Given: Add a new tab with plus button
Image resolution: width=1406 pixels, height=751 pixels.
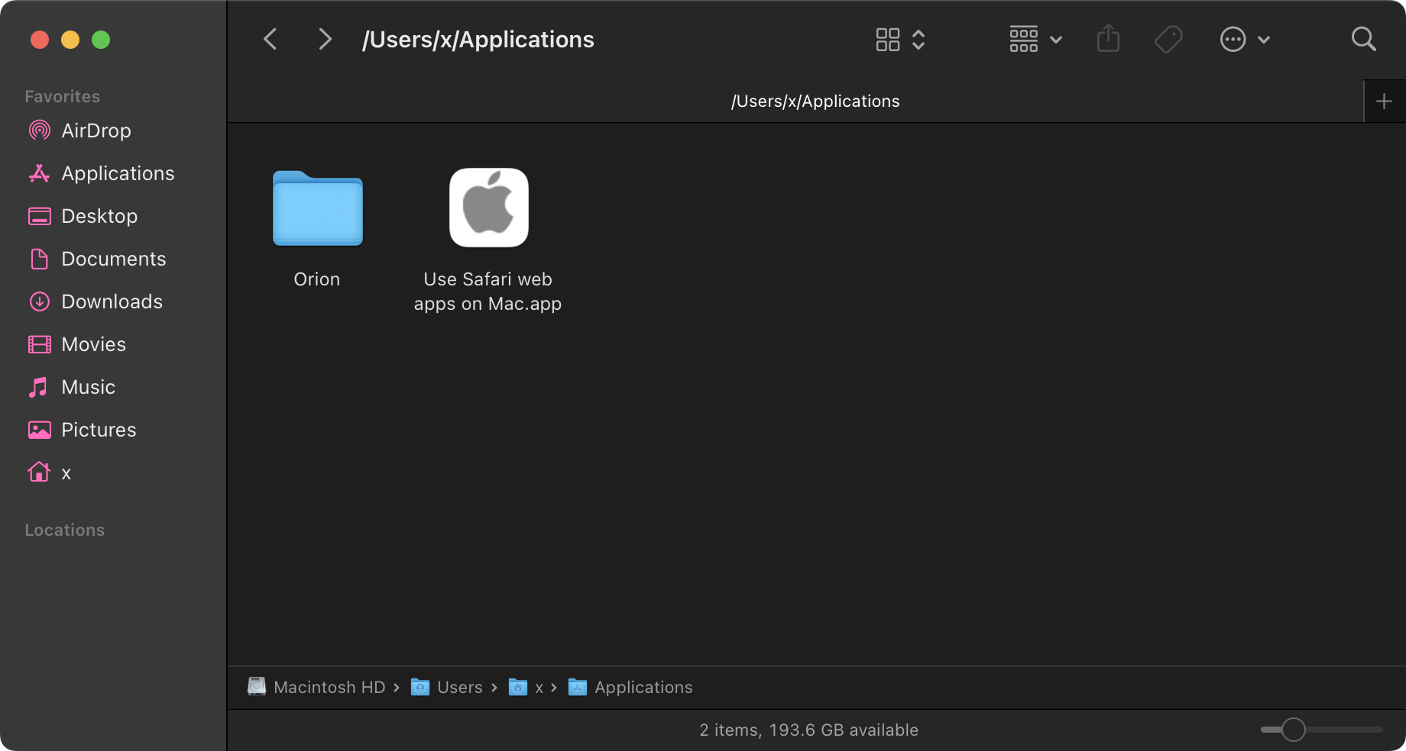Looking at the screenshot, I should [1384, 102].
